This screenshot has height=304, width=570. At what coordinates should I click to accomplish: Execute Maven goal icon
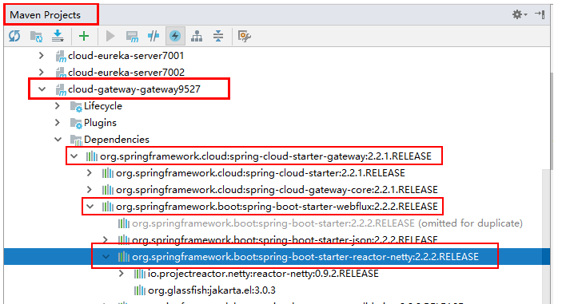[x=132, y=36]
